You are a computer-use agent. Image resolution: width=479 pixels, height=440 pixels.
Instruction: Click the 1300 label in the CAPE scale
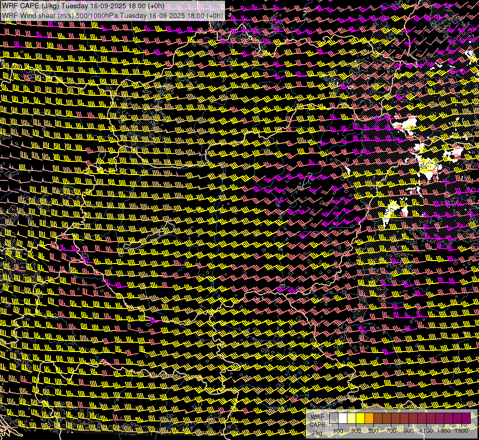tap(444, 431)
